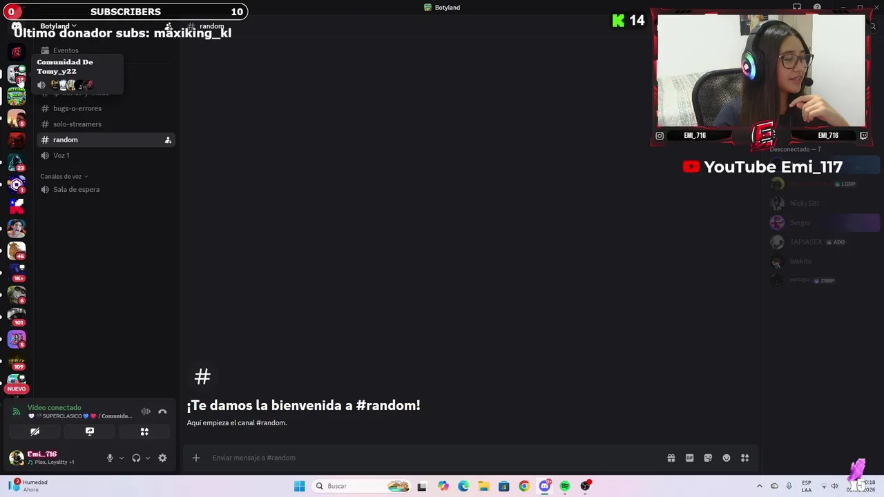Disconnect from voice with the hang-up icon
Screen dimensions: 884x497
pos(162,412)
